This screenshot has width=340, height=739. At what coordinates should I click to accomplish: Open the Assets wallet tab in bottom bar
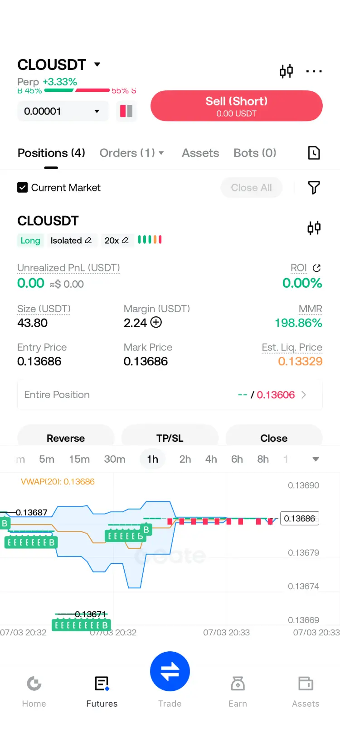(x=306, y=691)
